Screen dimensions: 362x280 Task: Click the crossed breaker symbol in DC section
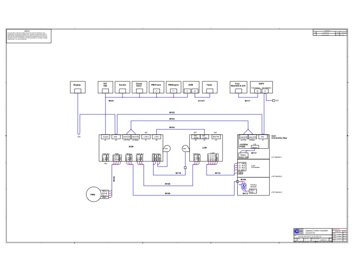[244, 186]
